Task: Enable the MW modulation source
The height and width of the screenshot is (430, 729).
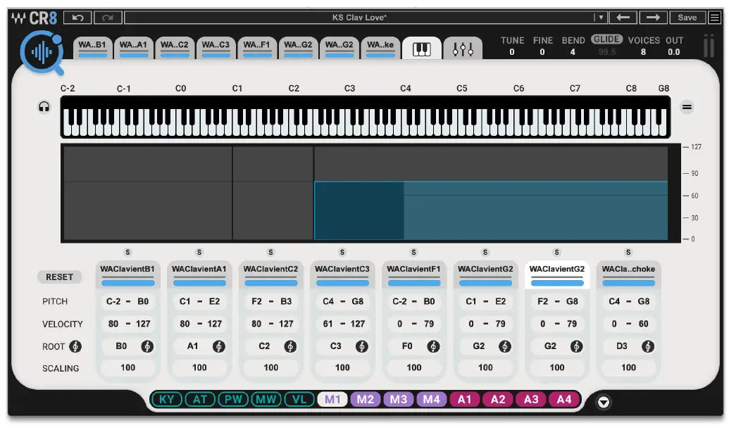Action: pos(267,399)
